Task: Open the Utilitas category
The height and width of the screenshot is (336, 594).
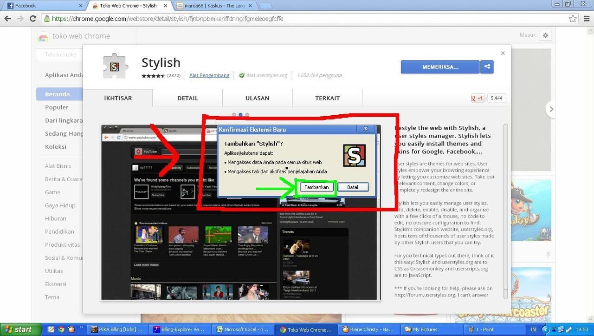Action: point(54,270)
